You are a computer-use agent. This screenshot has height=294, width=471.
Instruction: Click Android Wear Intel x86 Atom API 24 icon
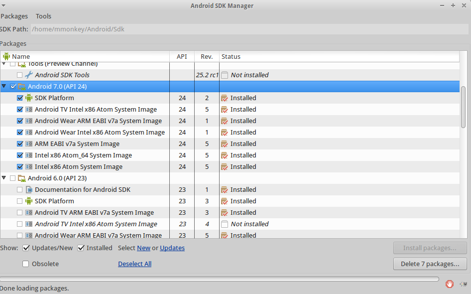tap(29, 132)
